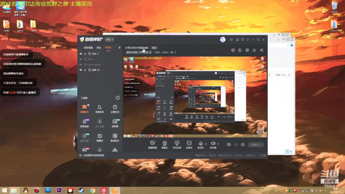345x194 pixels.
Task: Click the search box in Explorer window
Action: click(x=283, y=75)
